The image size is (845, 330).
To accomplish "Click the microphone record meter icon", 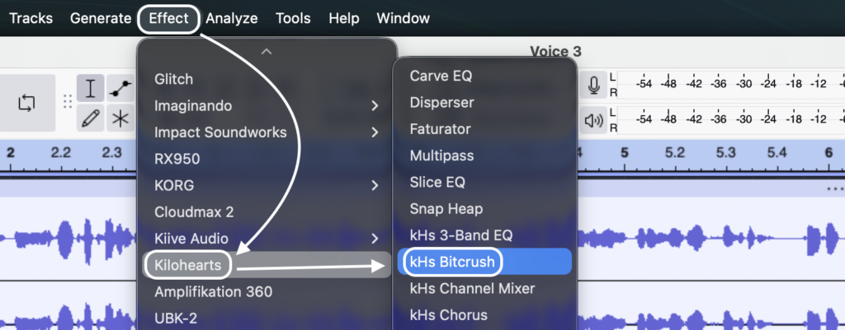I will click(x=593, y=84).
